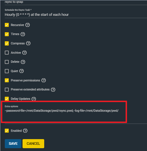The image size is (147, 151).
Task: Tick the Delete checkbox
Action: pyautogui.click(x=7, y=62)
